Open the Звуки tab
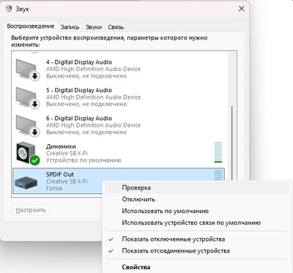 [94, 27]
